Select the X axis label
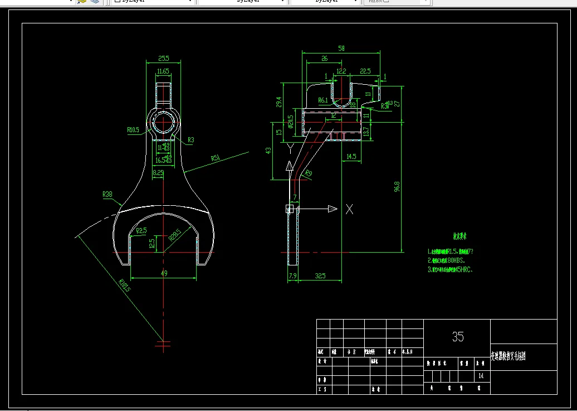Viewport: 577px width, 411px height. pos(349,209)
